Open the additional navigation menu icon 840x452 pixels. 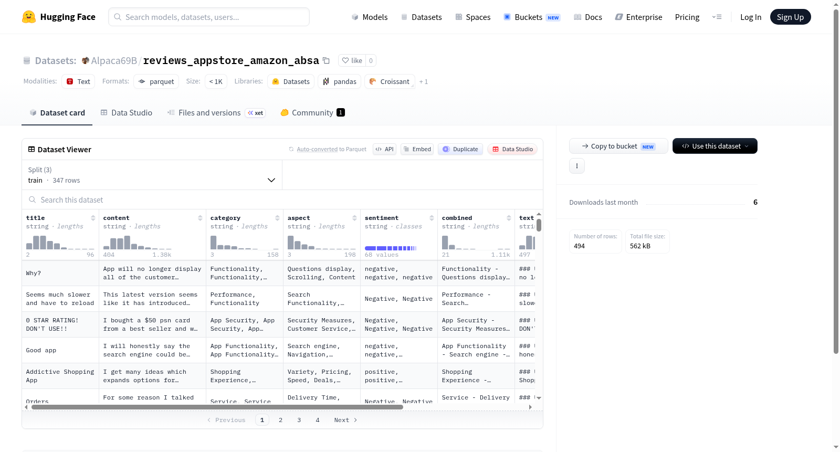pos(717,17)
